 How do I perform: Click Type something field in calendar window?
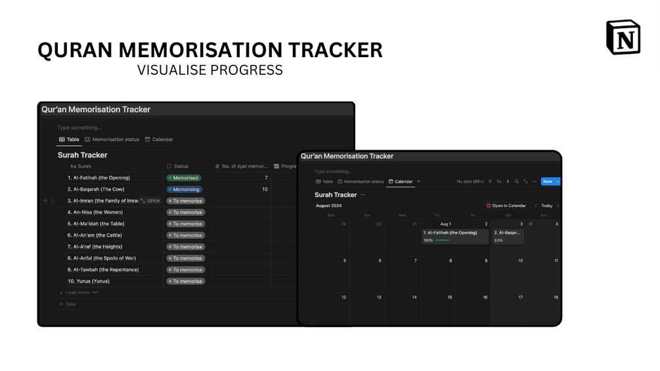333,171
